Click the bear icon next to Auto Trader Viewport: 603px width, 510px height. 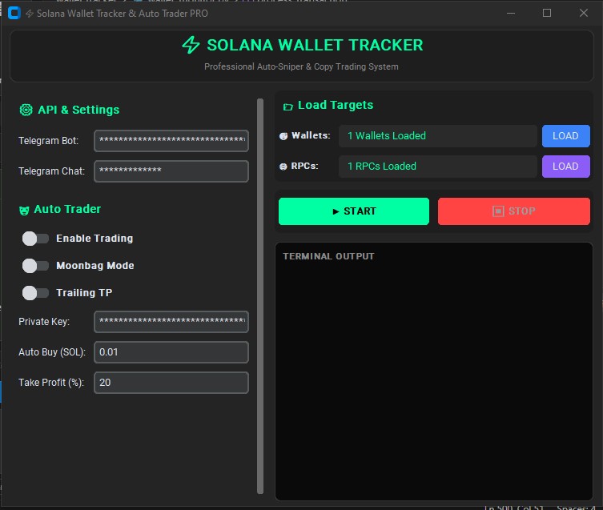pyautogui.click(x=24, y=210)
